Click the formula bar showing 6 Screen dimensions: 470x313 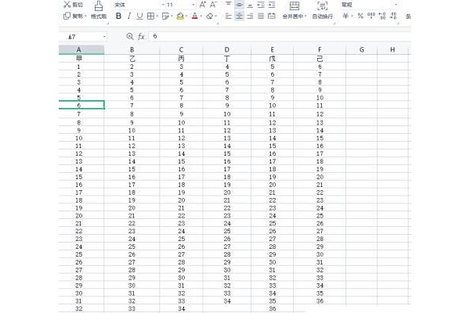(280, 37)
